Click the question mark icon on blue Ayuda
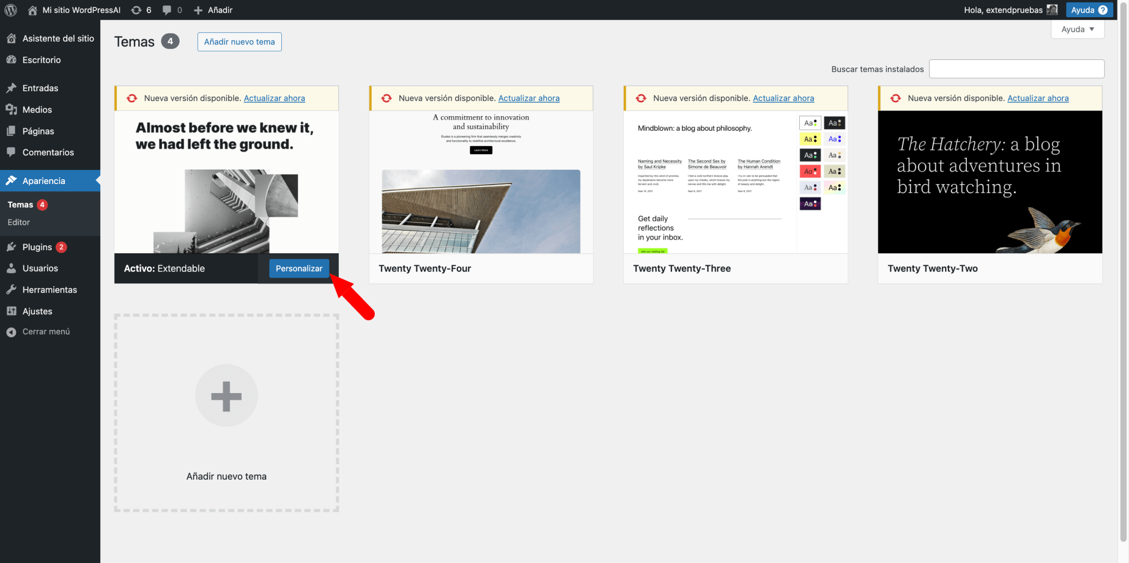The height and width of the screenshot is (563, 1129). click(x=1103, y=10)
